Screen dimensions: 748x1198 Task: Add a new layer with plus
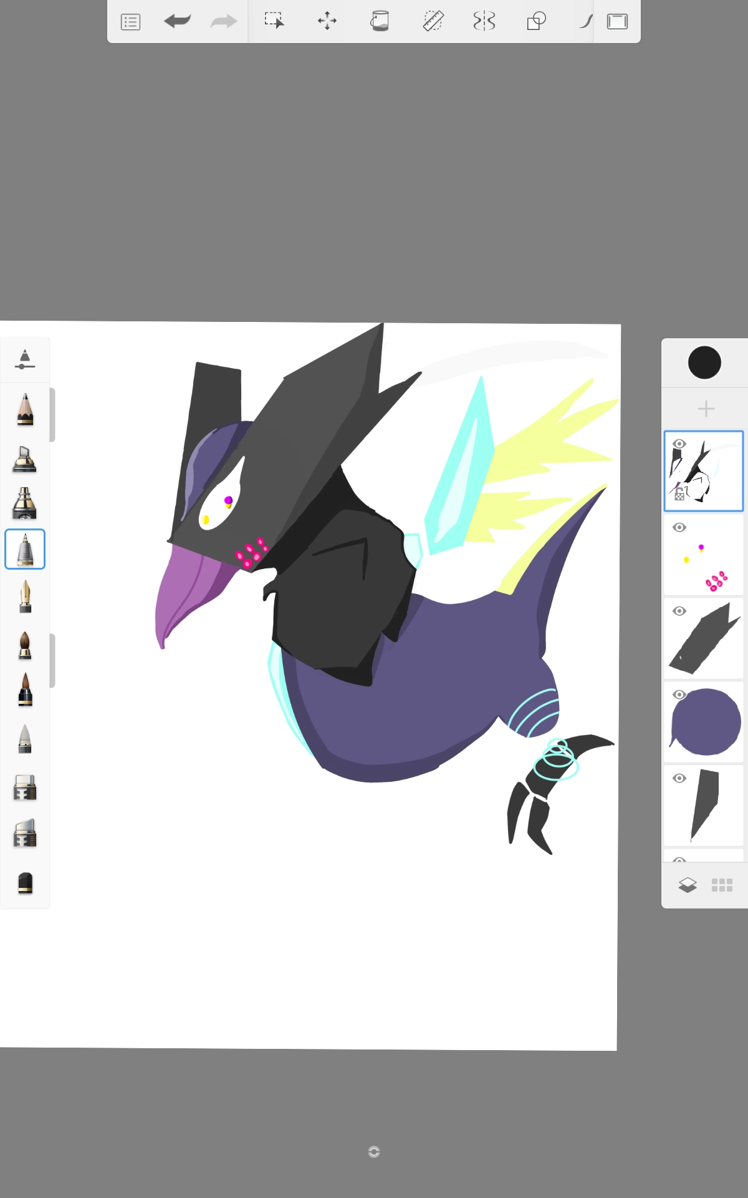(706, 409)
